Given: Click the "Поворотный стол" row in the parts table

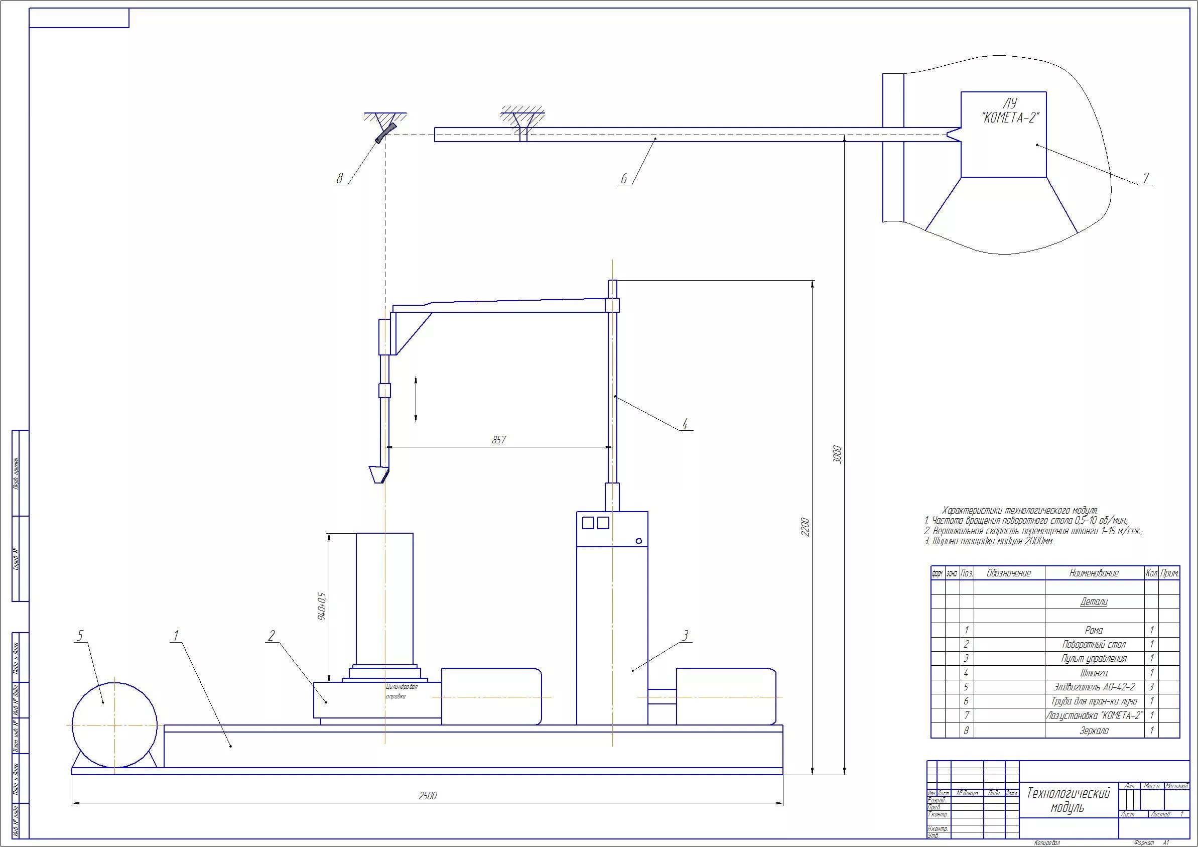Looking at the screenshot, I should tap(1094, 644).
